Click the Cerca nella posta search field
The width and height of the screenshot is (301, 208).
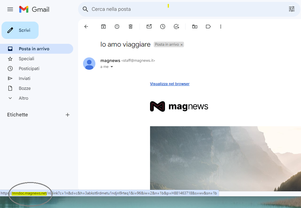(x=185, y=9)
